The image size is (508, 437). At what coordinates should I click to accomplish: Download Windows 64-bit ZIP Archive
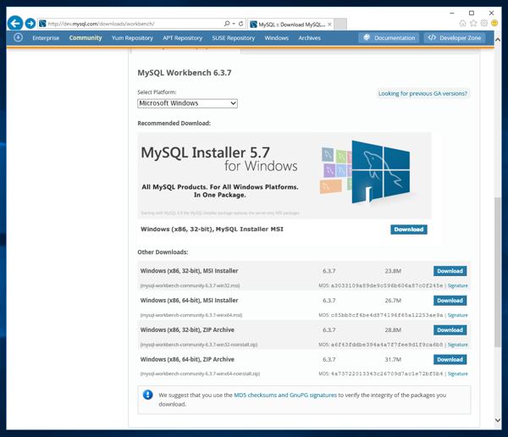pyautogui.click(x=450, y=360)
